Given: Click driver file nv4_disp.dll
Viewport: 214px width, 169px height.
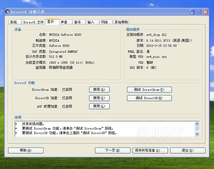Looking at the screenshot, I should 156,35.
